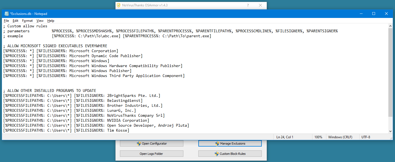Click the Open Logs Folder button
The width and height of the screenshot is (395, 162).
(152, 154)
